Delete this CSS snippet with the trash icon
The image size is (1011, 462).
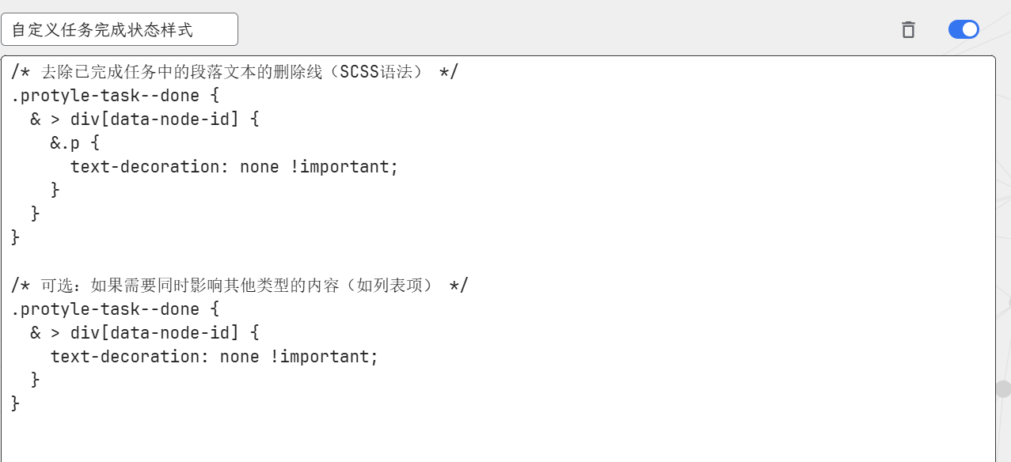(x=908, y=30)
